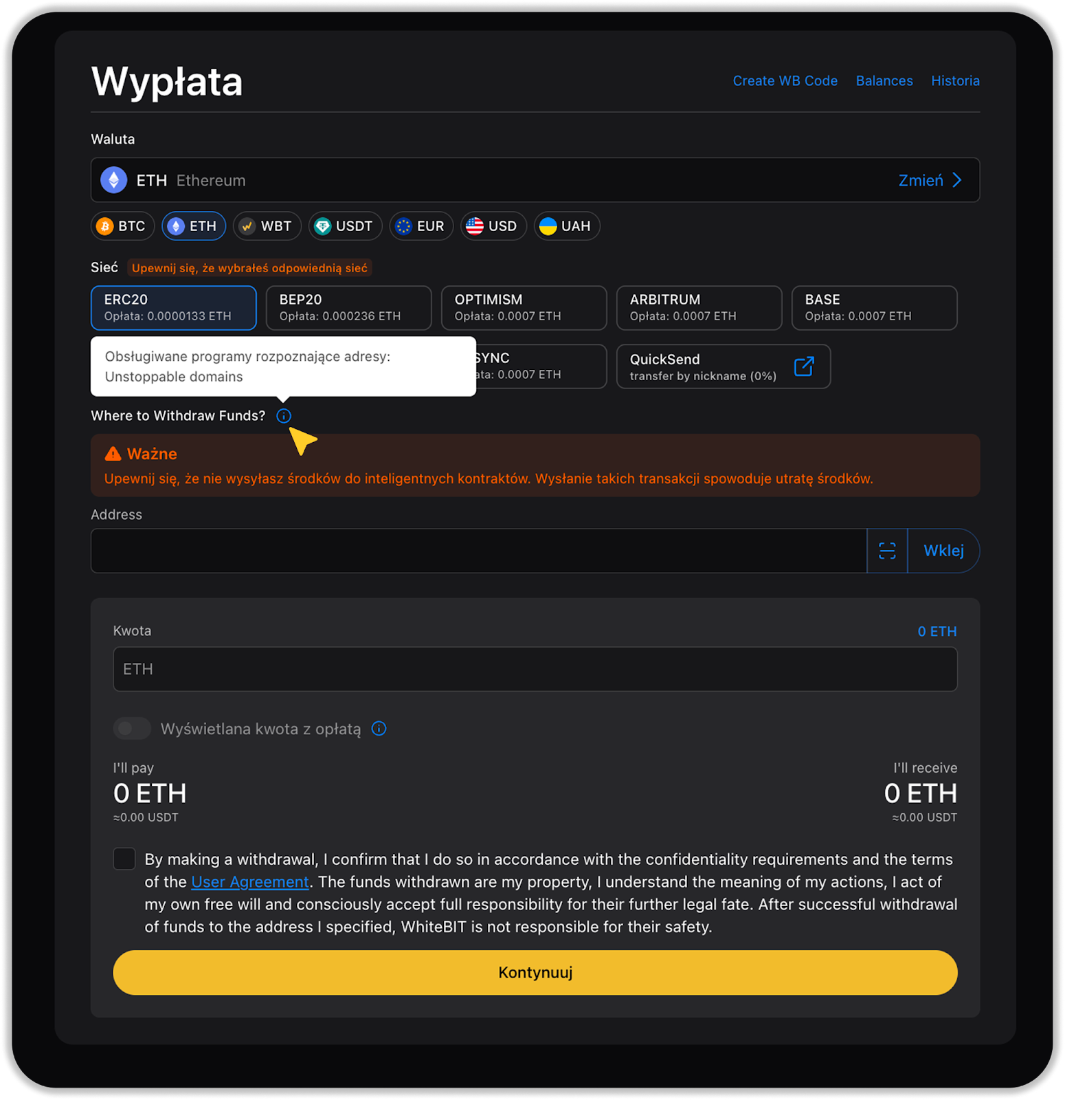1065x1100 pixels.
Task: Toggle Wyświetlana kwota z opłatą switch
Action: (132, 729)
